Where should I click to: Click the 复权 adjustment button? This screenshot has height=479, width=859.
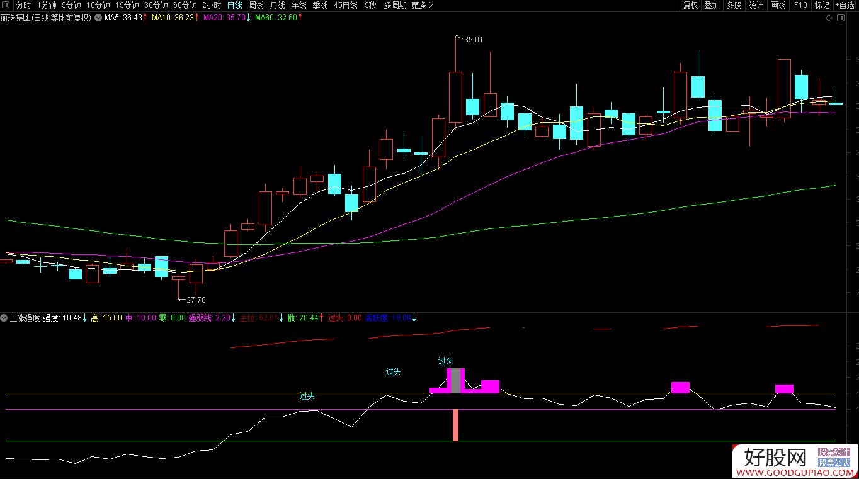click(690, 5)
